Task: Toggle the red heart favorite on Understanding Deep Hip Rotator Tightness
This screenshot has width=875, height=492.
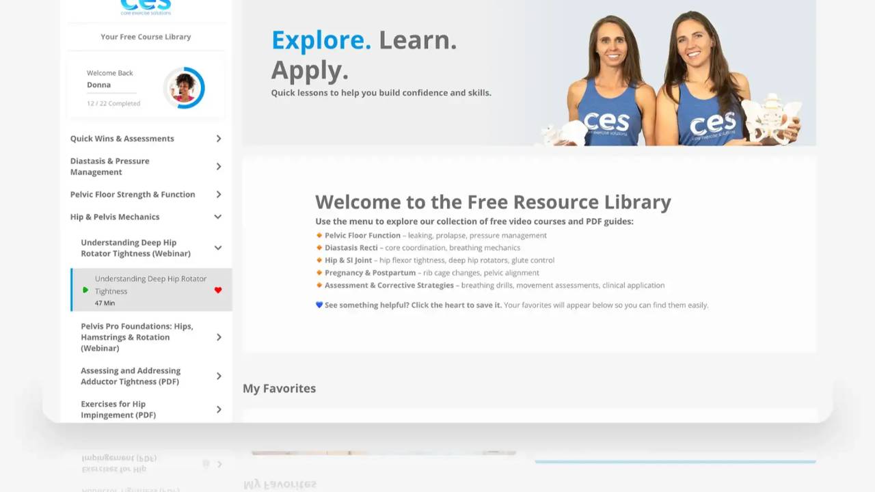Action: tap(218, 290)
